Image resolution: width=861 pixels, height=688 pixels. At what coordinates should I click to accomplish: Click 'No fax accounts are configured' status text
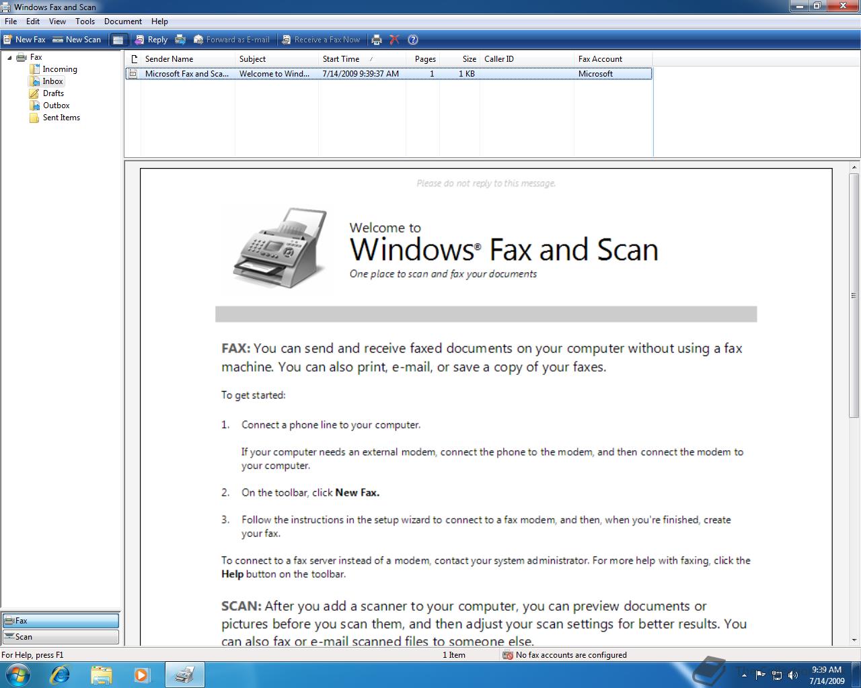point(571,655)
